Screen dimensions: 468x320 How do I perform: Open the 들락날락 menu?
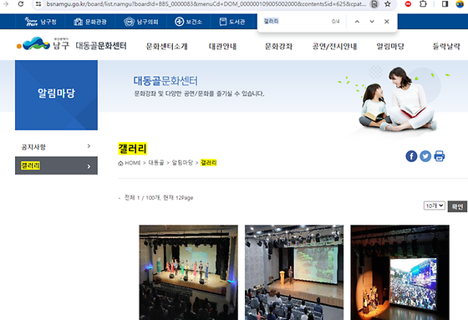tap(446, 46)
